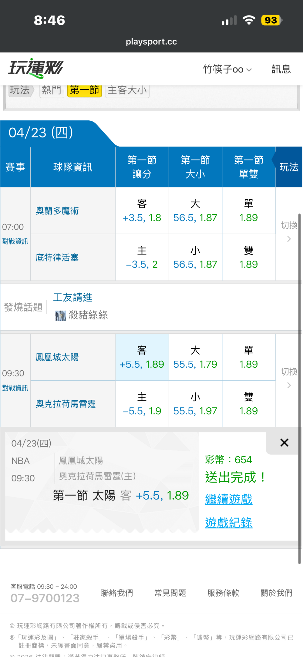Screen dimensions: 303x657
Task: Toggle Magic away +3.5 spread pick
Action: 142,211
